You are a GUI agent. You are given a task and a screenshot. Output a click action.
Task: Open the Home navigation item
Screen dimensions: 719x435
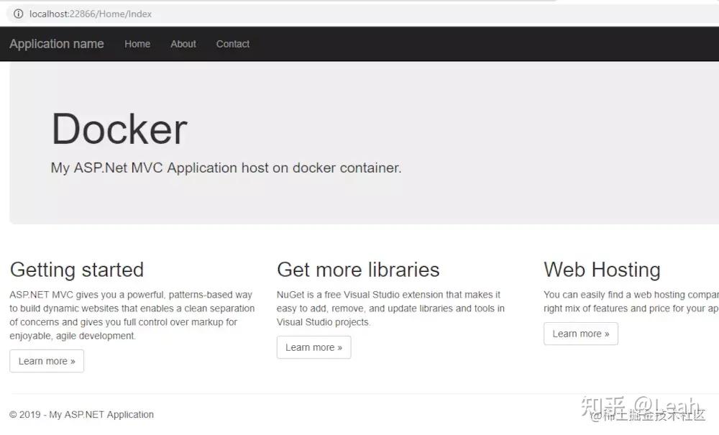[137, 44]
